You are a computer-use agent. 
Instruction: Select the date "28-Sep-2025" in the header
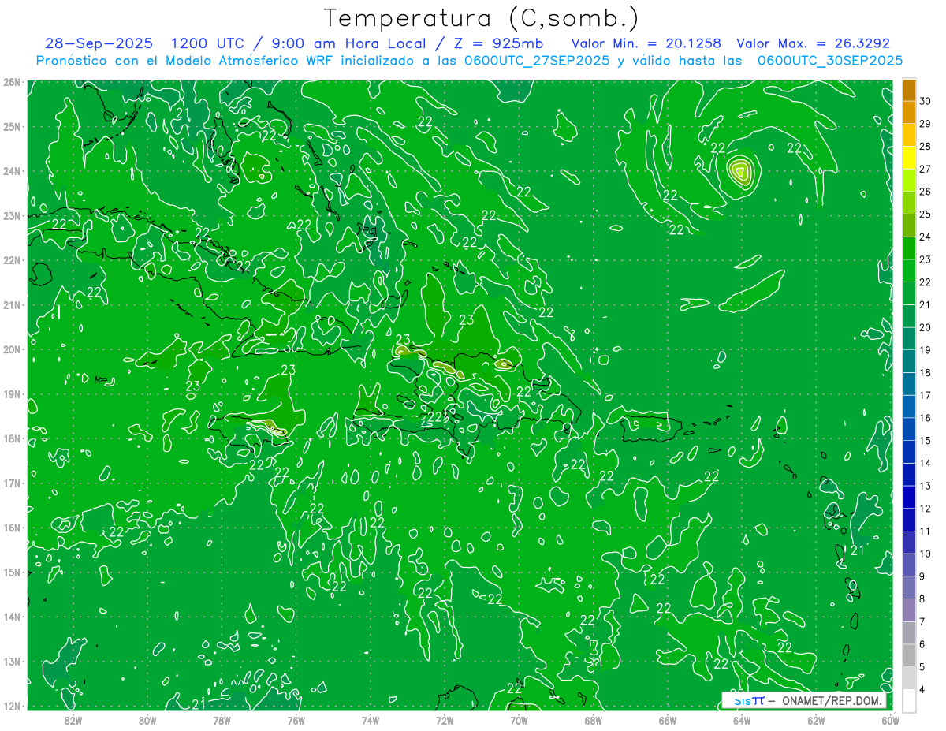tap(99, 43)
